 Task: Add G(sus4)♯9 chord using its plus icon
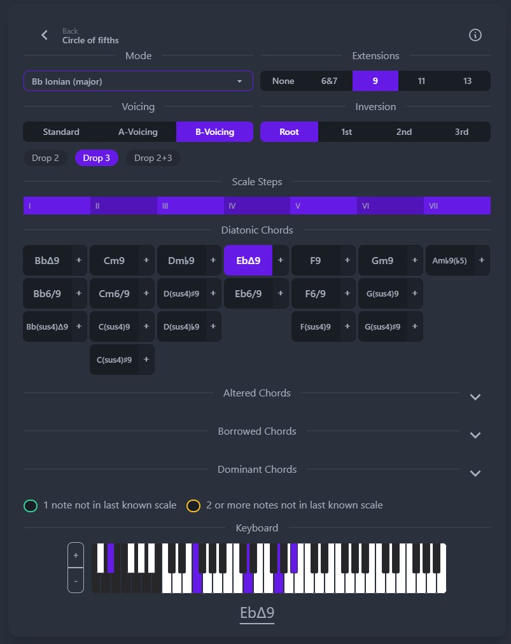(x=415, y=326)
